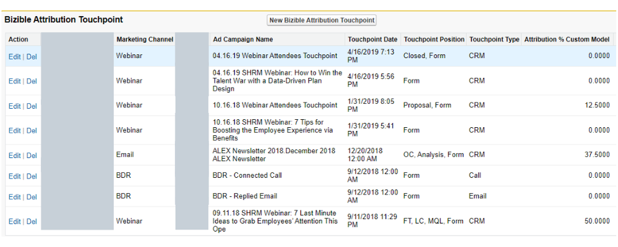
Task: Sort by the Touchpoint Type column header
Action: 494,40
